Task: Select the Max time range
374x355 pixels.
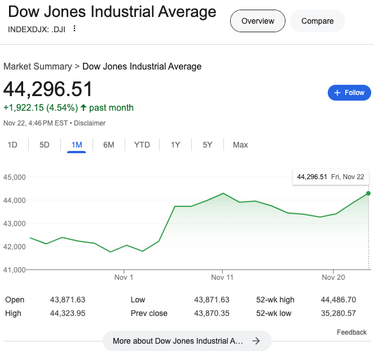Action: (240, 145)
